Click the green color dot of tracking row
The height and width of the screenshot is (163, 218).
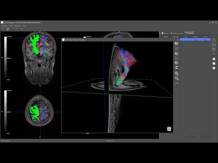[186, 39]
